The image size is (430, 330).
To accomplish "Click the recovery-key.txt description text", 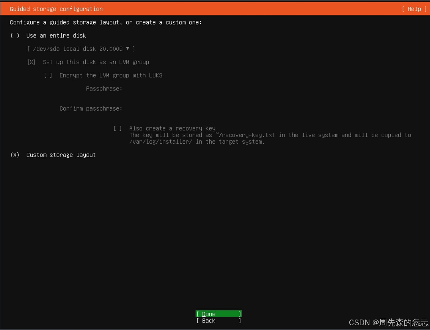I will [x=270, y=139].
